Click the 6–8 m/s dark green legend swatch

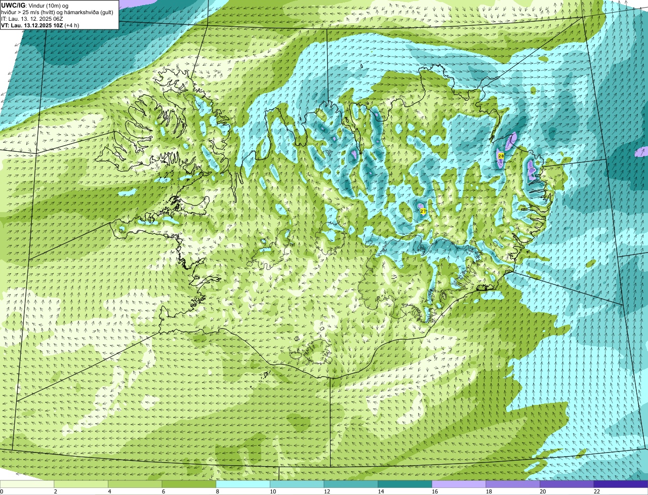pyautogui.click(x=189, y=484)
